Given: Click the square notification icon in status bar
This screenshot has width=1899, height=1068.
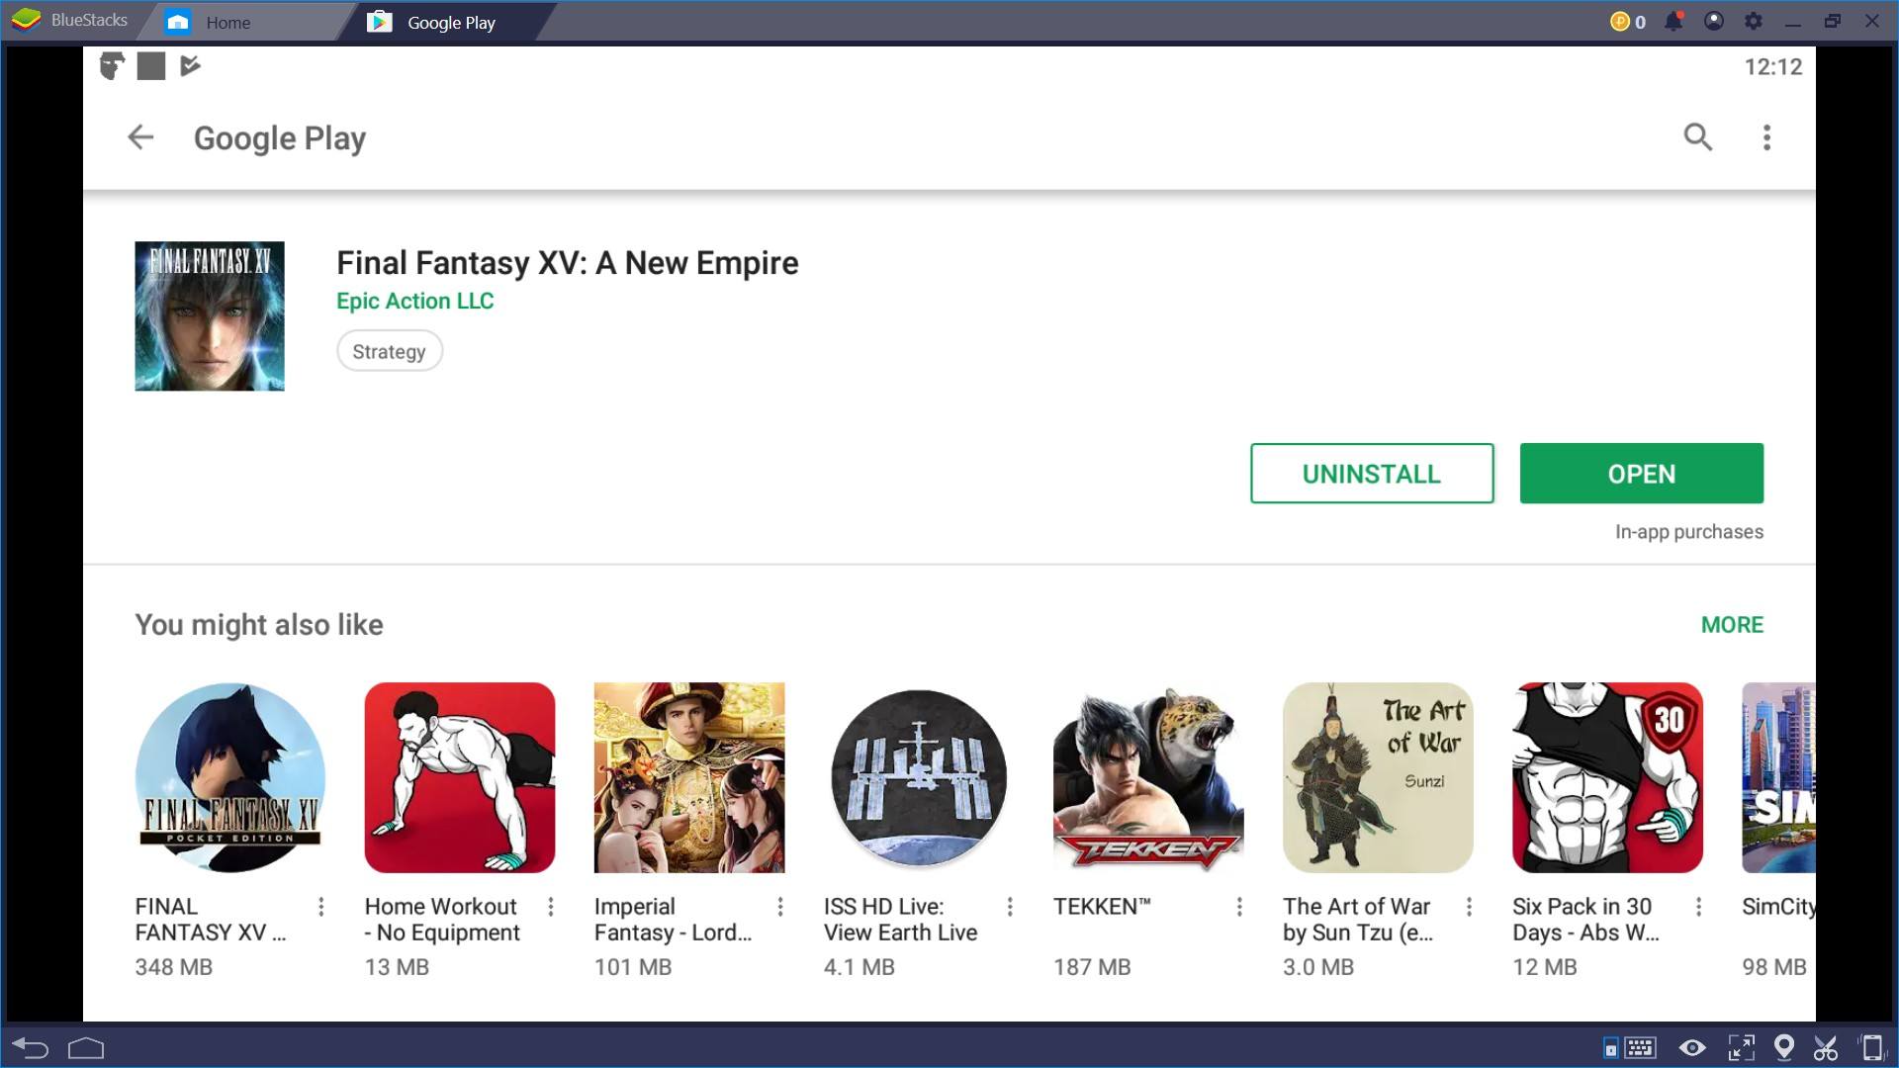Looking at the screenshot, I should [151, 66].
